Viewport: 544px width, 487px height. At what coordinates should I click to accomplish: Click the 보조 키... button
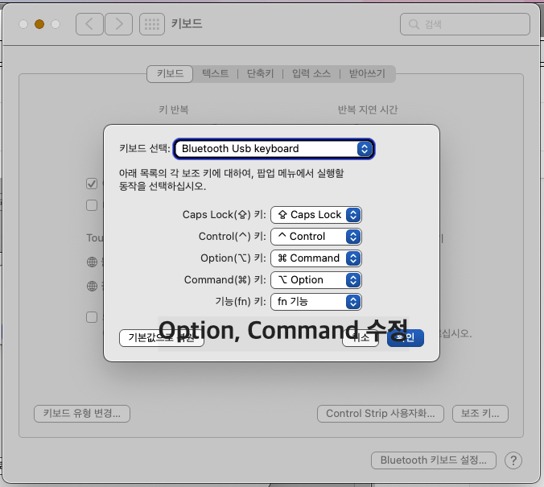(x=480, y=414)
